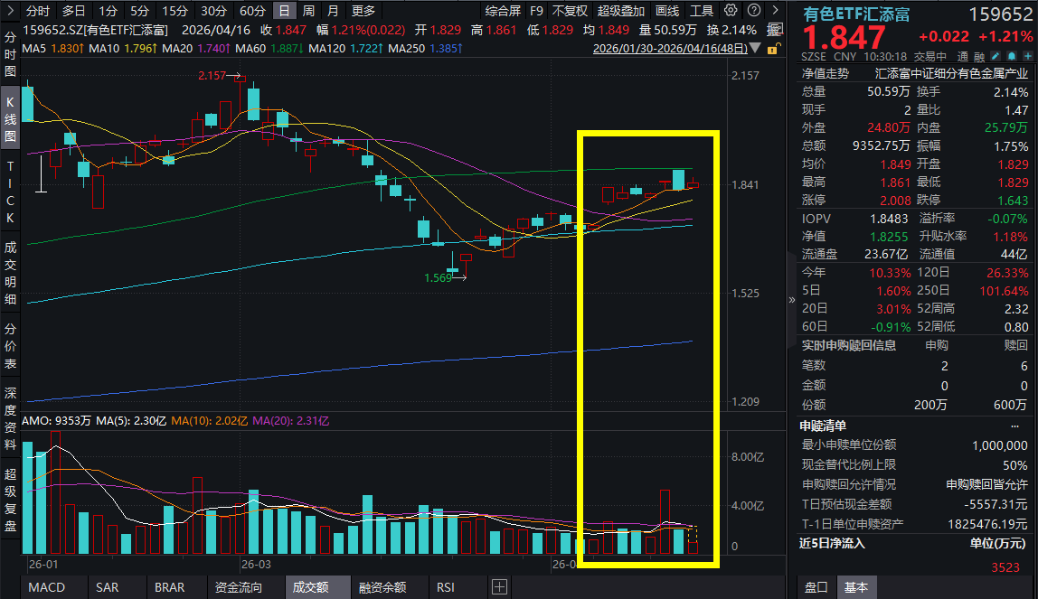Open the 更多 period options
The image size is (1038, 599).
pyautogui.click(x=363, y=11)
